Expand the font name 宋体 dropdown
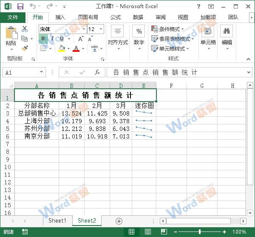Viewport: 255px width, 237px height. point(84,29)
